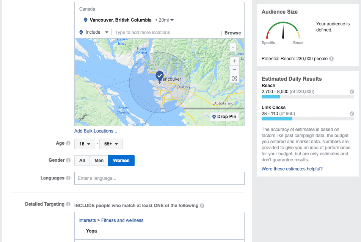Click the info icon next to Detailed Targeting
This screenshot has width=361, height=242.
[x=68, y=204]
